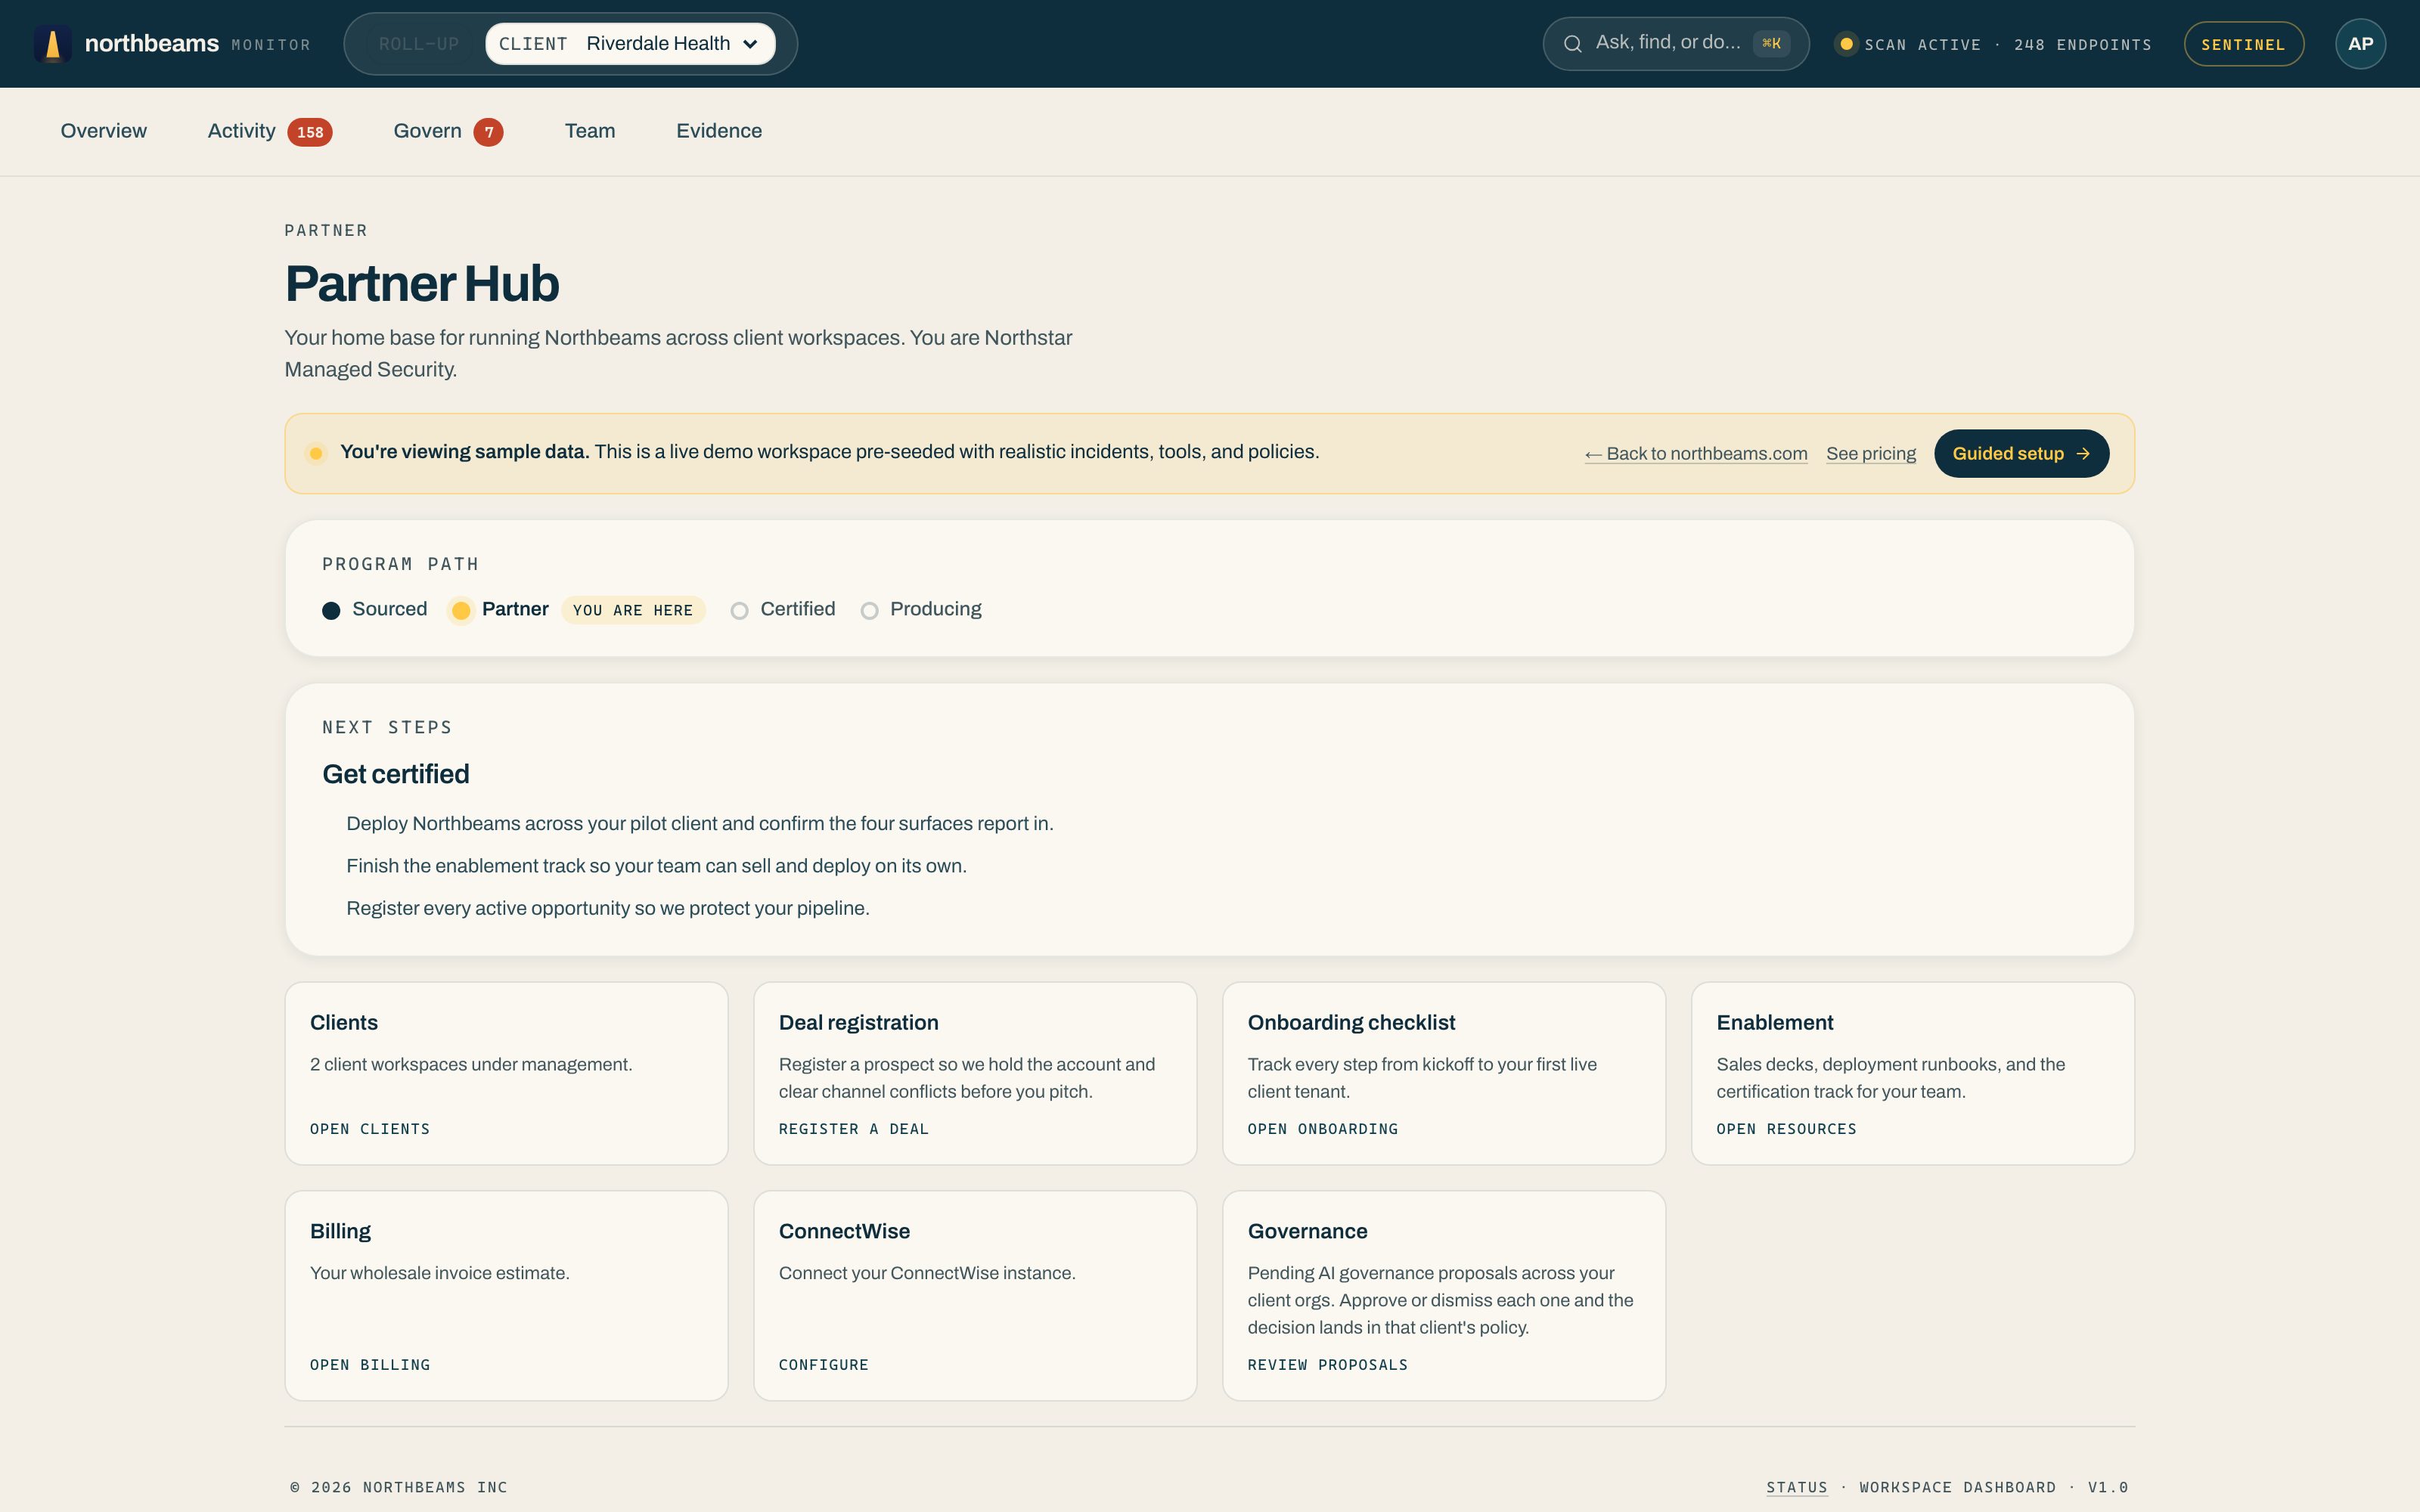This screenshot has height=1512, width=2420.
Task: Click REGISTER A DEAL link
Action: [854, 1129]
